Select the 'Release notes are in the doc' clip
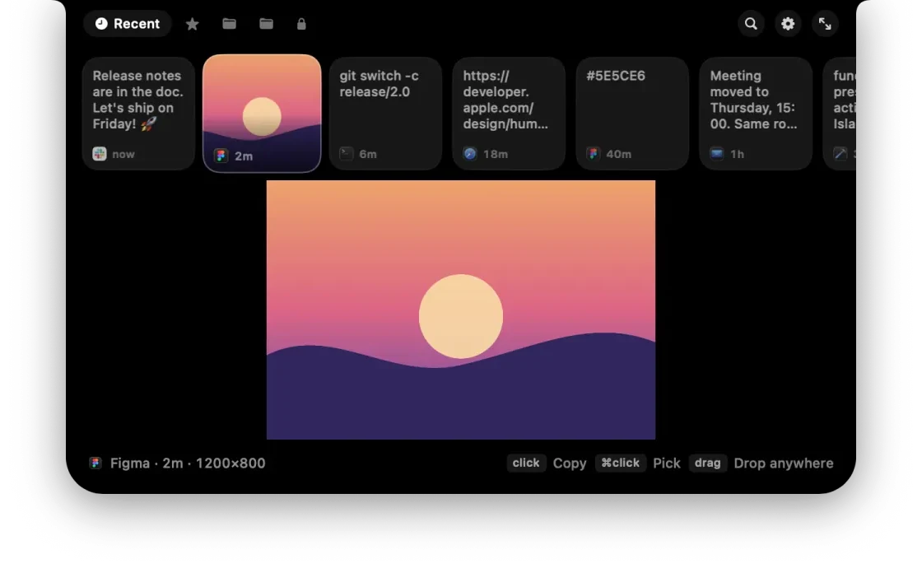This screenshot has width=922, height=568. pos(139,114)
